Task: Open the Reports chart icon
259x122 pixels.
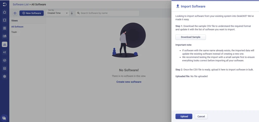Action: 5,68
